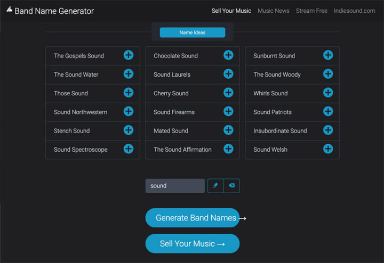
Task: Click plus icon beside "The Sound Affirmation"
Action: pyautogui.click(x=228, y=149)
